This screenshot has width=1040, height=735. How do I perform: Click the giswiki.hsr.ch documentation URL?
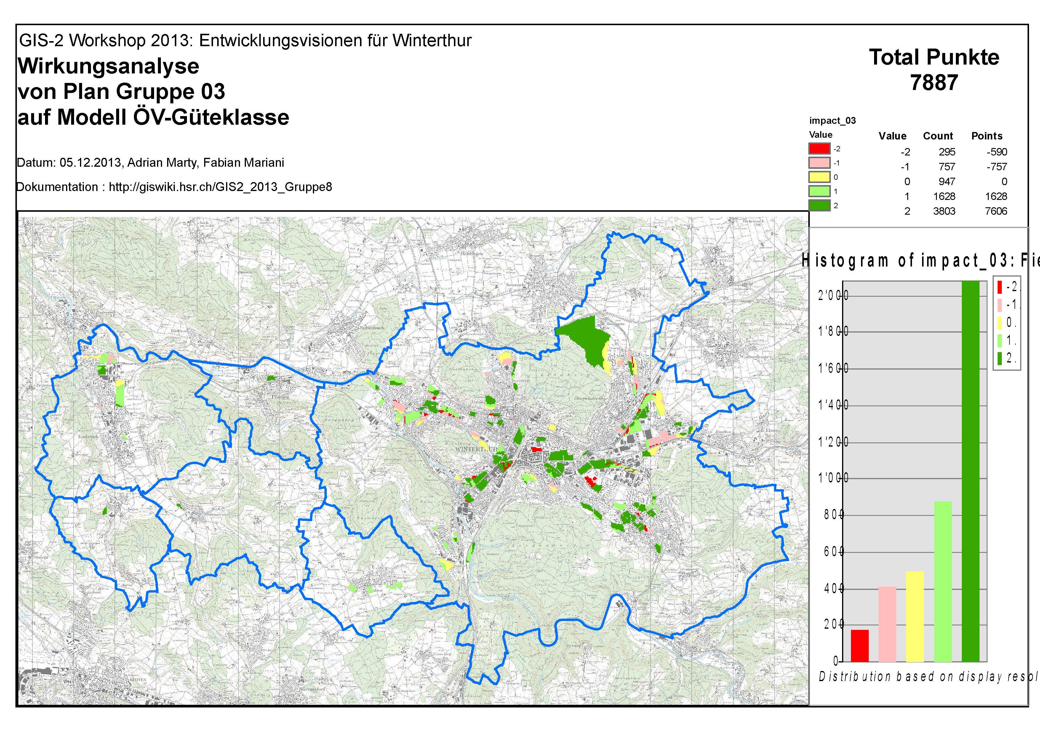pyautogui.click(x=220, y=187)
